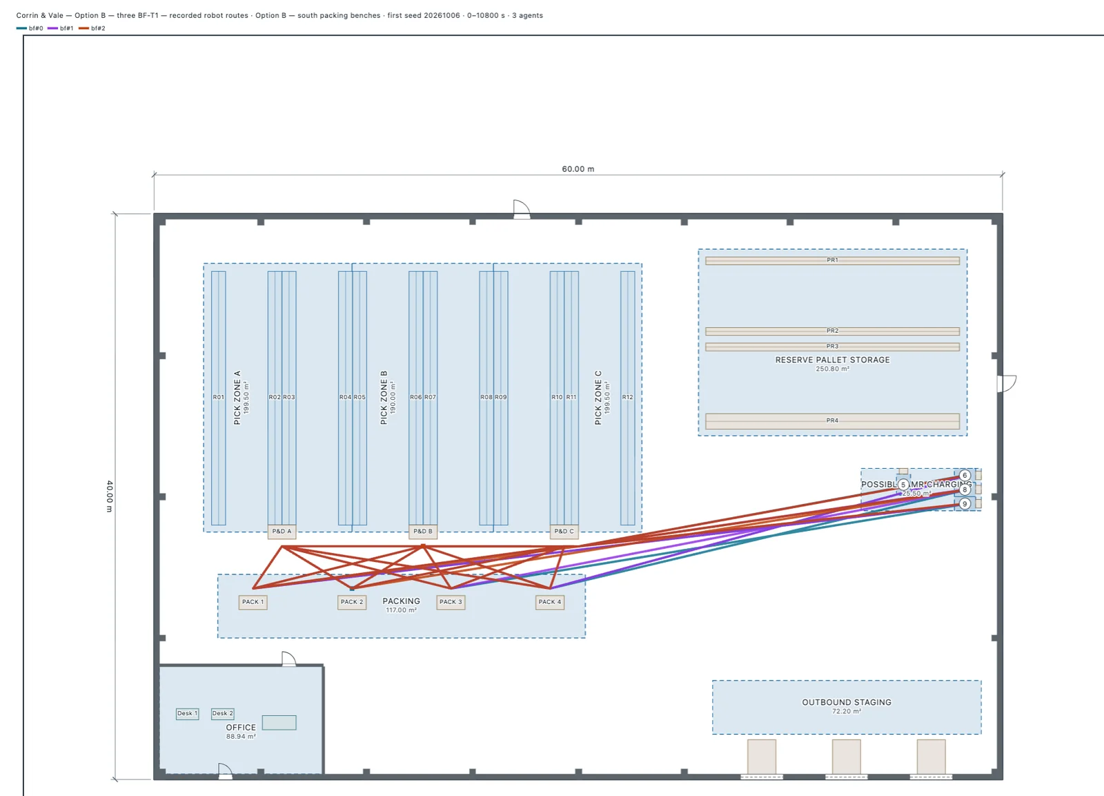
Task: Select pallet rack PR3
Action: coord(832,347)
